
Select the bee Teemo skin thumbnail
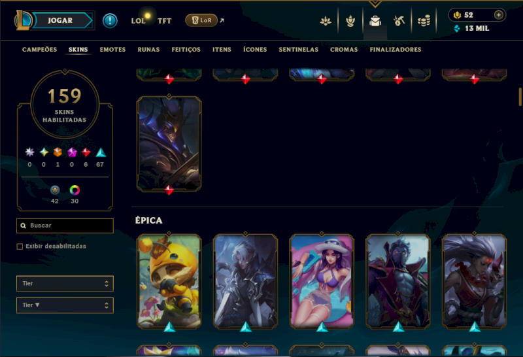pyautogui.click(x=169, y=281)
